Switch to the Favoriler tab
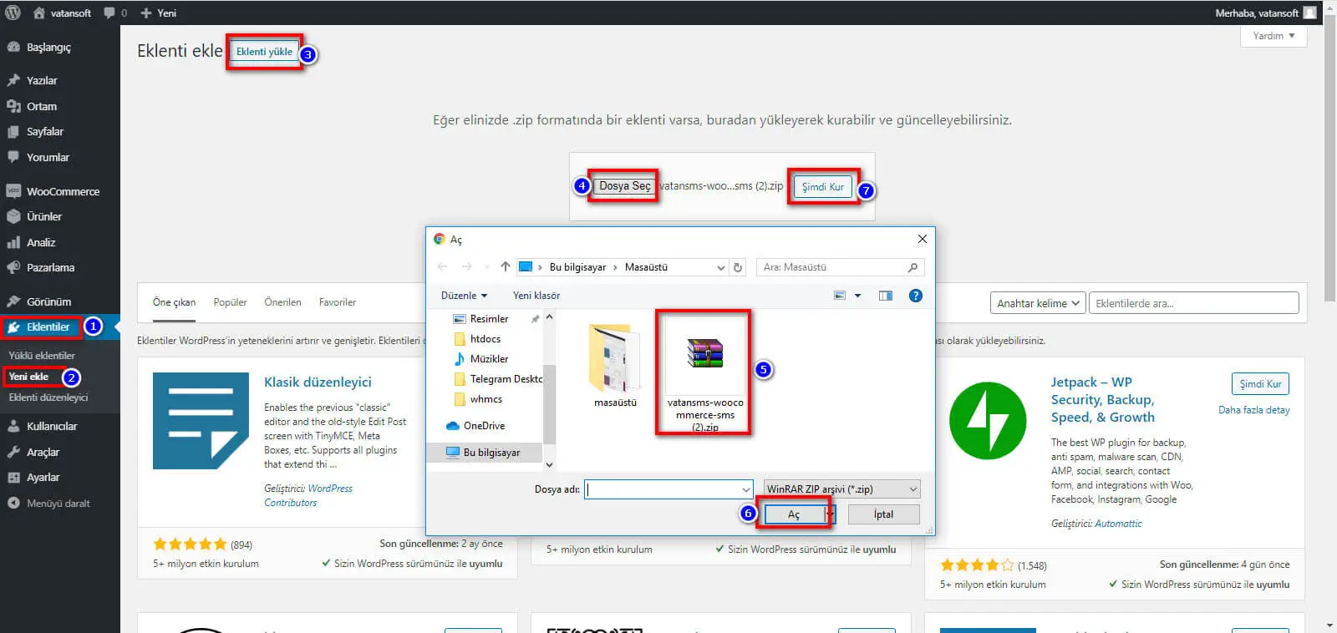Screen dimensions: 1337x633 point(338,302)
